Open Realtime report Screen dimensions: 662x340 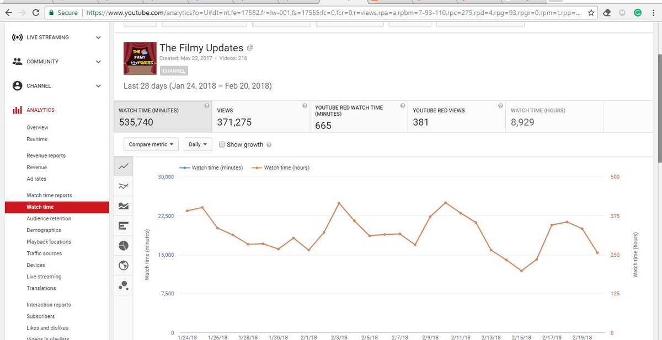click(37, 139)
